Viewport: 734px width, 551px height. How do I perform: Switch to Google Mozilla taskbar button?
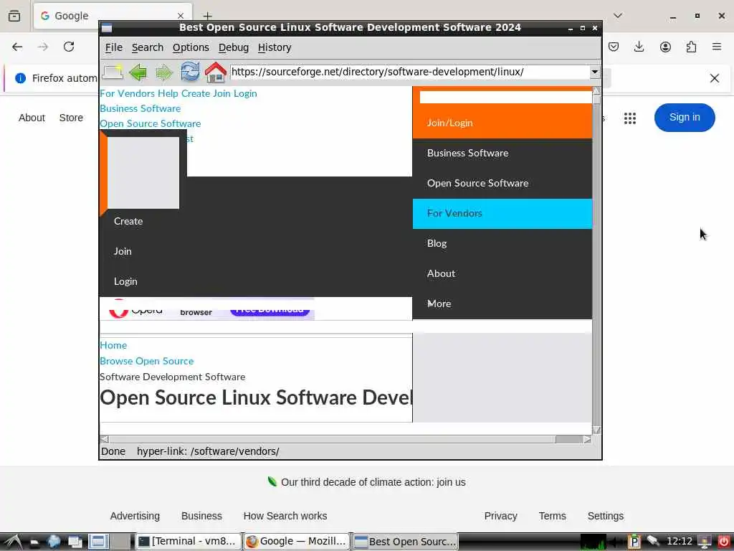coord(297,541)
